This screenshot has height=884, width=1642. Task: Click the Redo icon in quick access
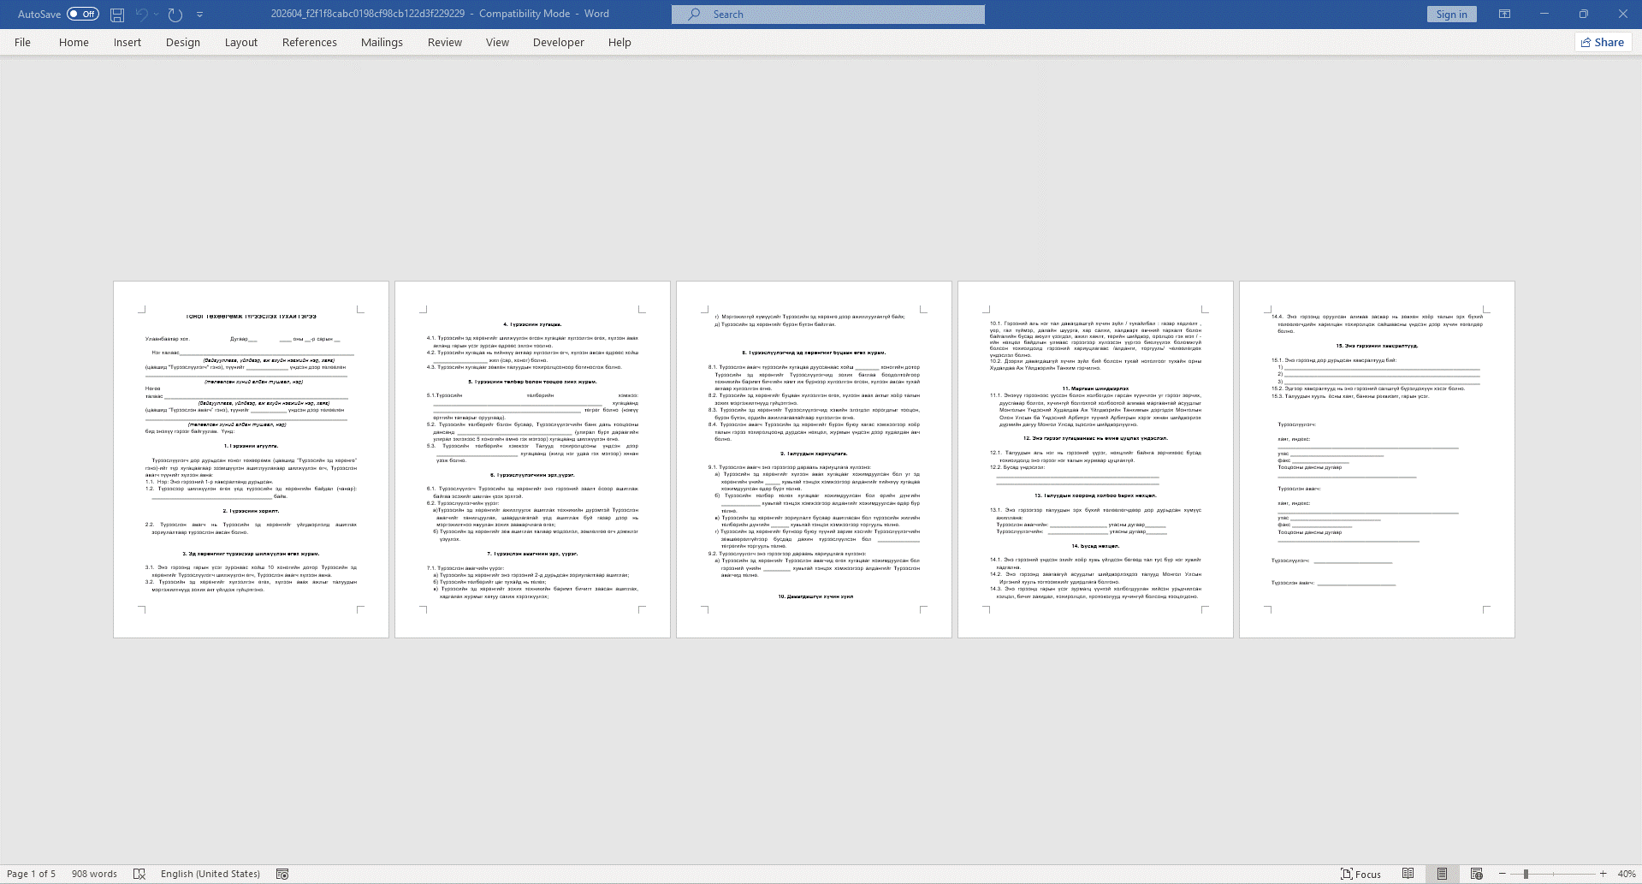pyautogui.click(x=175, y=15)
